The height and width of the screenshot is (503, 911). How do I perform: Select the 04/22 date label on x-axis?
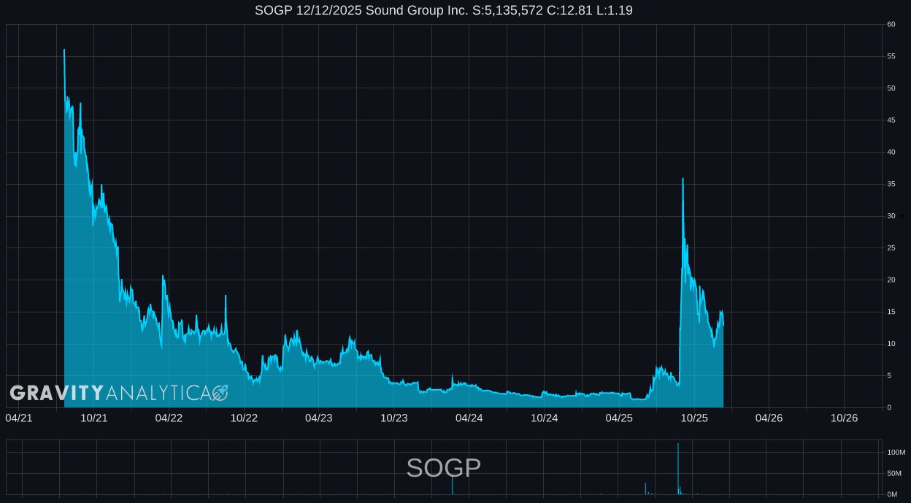169,418
